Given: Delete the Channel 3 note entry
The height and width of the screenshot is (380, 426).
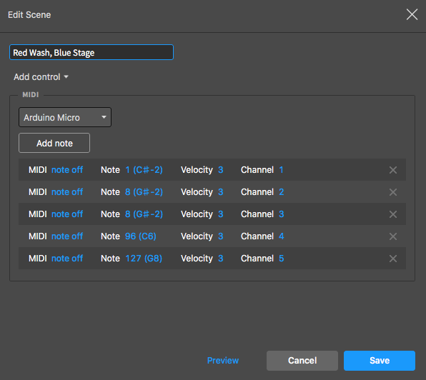Looking at the screenshot, I should tap(393, 214).
